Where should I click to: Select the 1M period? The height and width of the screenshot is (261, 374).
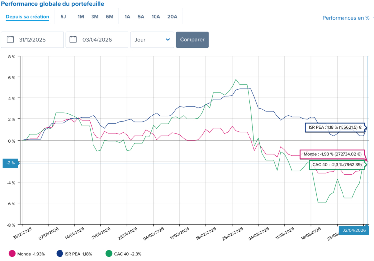81,17
